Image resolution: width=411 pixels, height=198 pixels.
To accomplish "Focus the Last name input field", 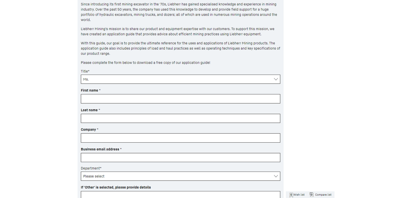I will (180, 118).
